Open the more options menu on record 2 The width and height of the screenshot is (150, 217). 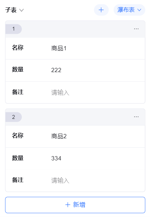[x=136, y=117]
